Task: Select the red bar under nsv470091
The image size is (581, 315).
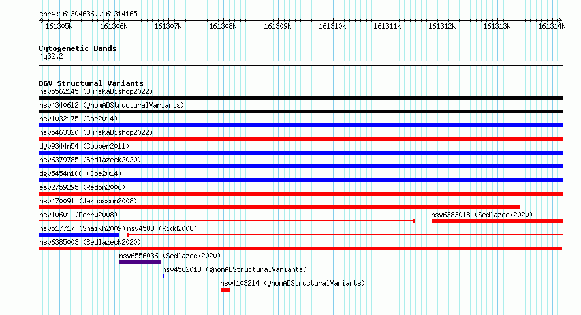Action: click(x=279, y=207)
